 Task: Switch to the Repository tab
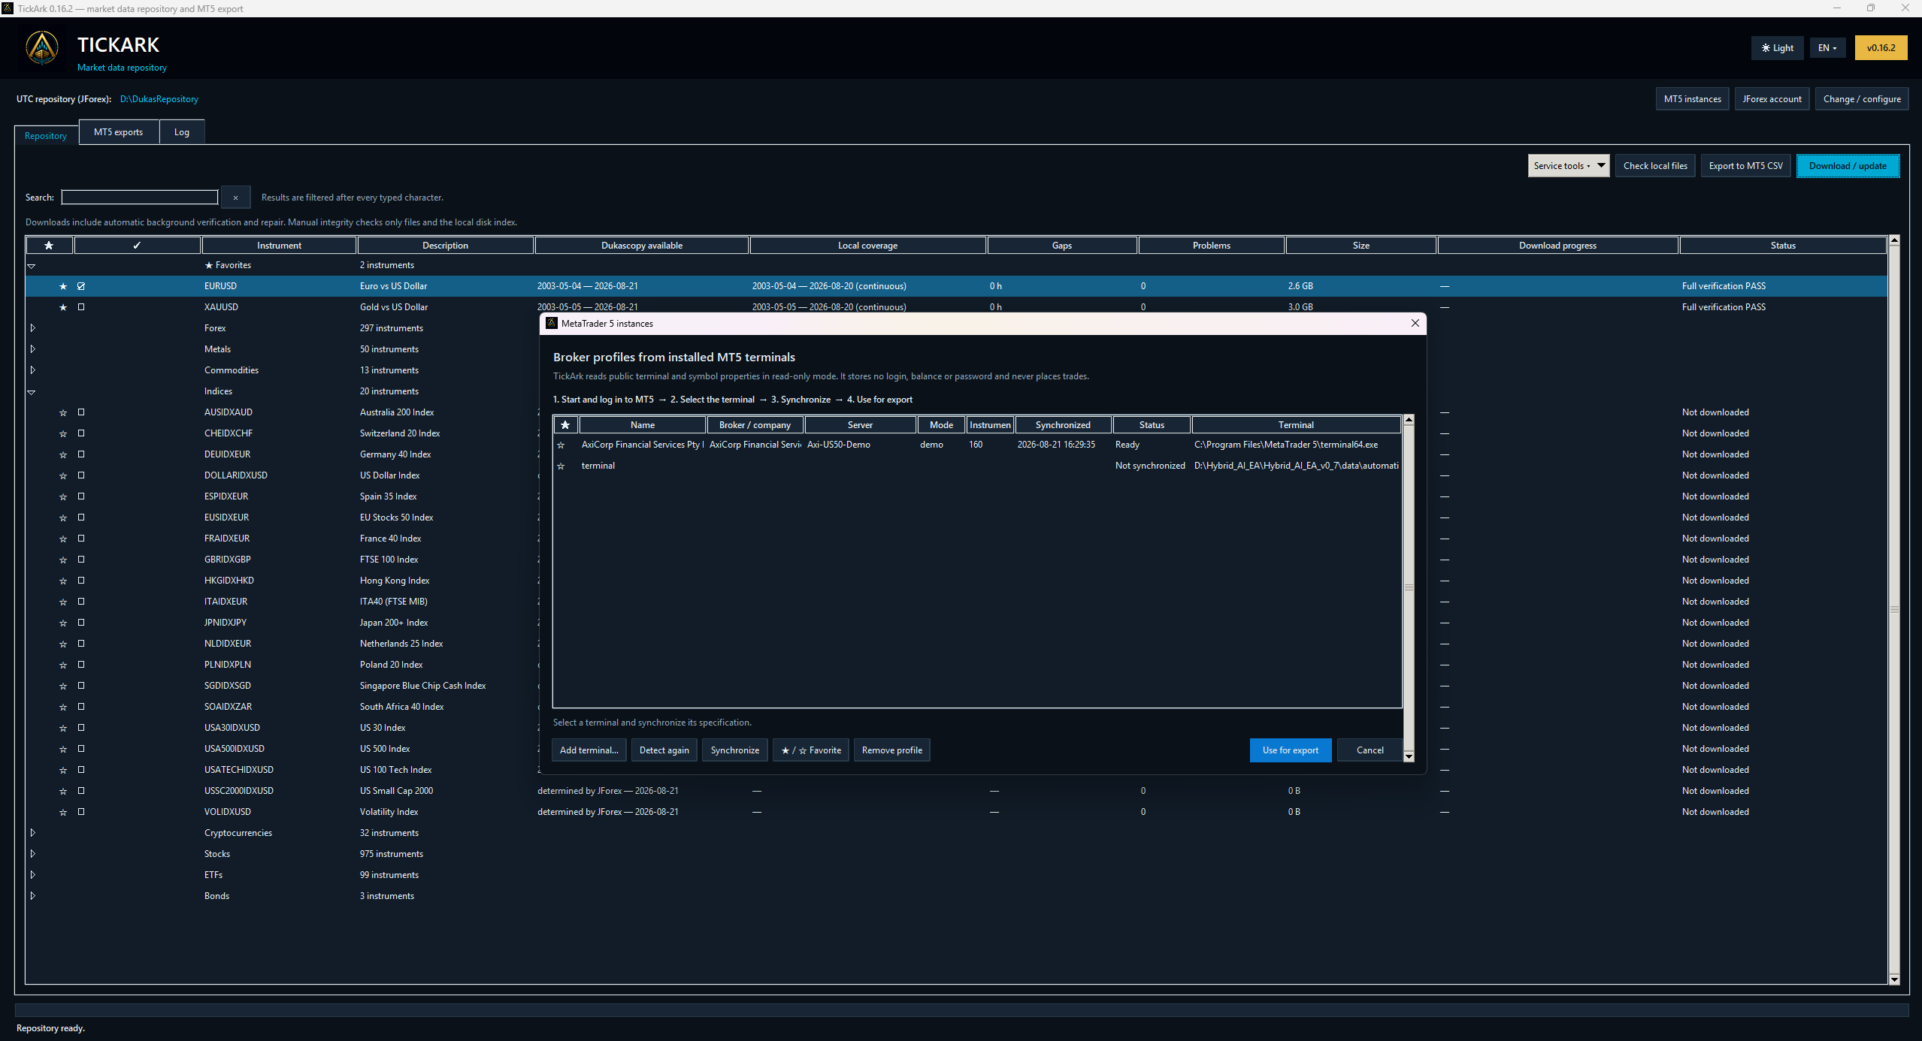pyautogui.click(x=46, y=136)
